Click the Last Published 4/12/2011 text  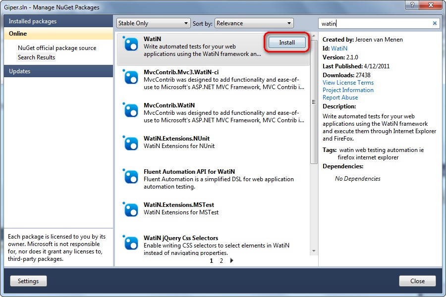coord(356,66)
